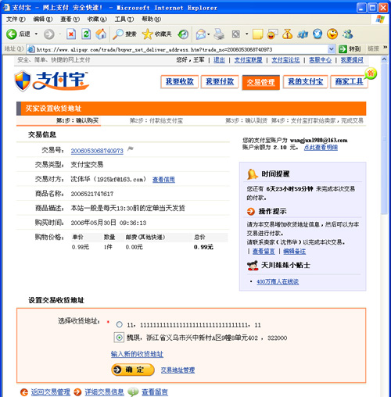391x397 pixels.
Task: Click the Print toolbar icon
Action: click(x=219, y=34)
